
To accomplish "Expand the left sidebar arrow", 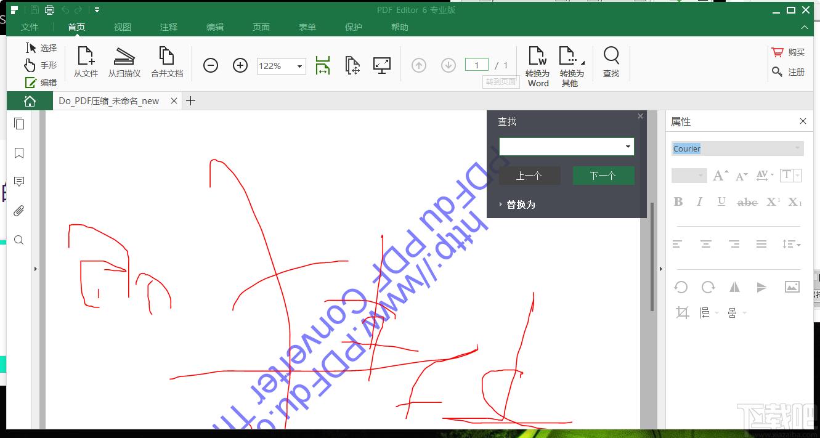I will pyautogui.click(x=36, y=269).
